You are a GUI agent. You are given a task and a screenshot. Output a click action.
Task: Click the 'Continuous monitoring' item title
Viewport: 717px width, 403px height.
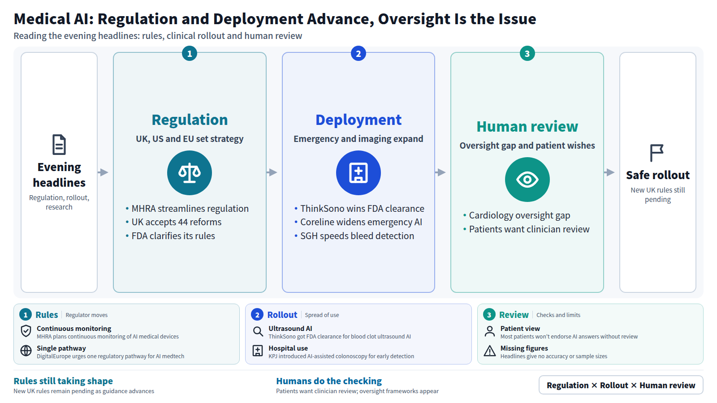pos(74,329)
